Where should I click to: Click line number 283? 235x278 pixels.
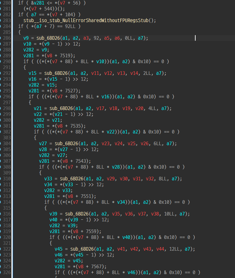(x=7, y=21)
